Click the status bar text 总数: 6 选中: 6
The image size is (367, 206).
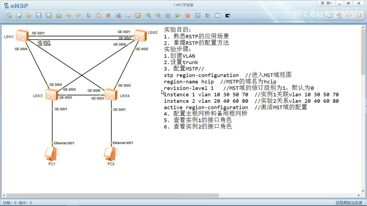pyautogui.click(x=17, y=203)
